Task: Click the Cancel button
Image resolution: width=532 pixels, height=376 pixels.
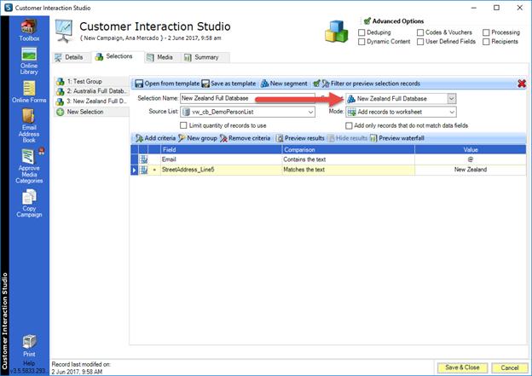Action: pyautogui.click(x=509, y=367)
